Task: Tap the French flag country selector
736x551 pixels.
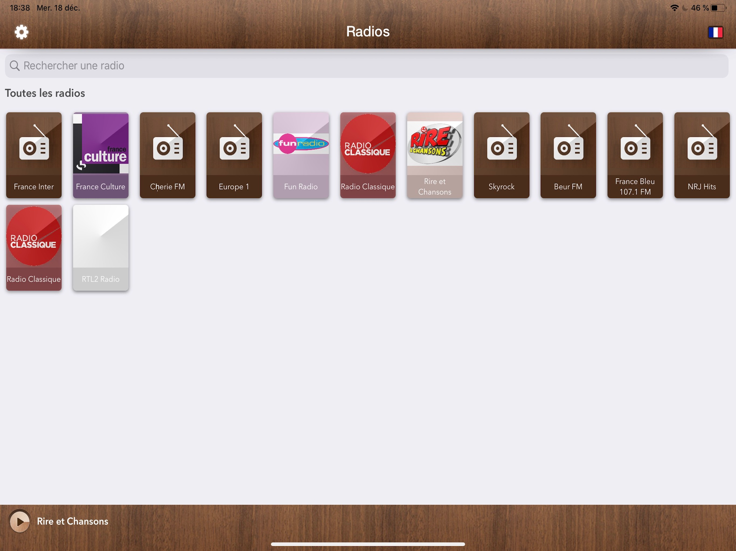Action: [x=715, y=32]
